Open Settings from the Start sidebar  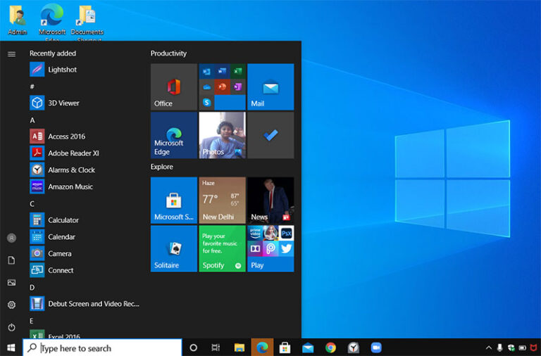click(11, 305)
